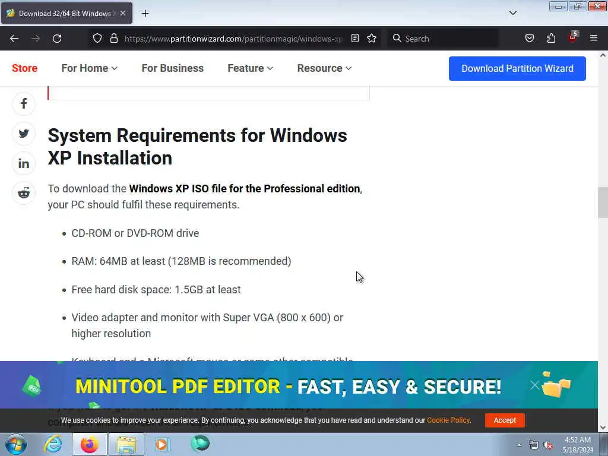
Task: Expand the Feature dropdown menu
Action: point(250,68)
